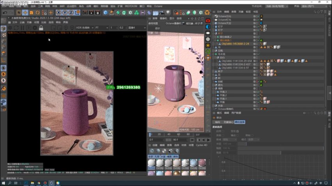Click the Undo arrow in the top toolbar
The image size is (332, 186).
(x=5, y=12)
